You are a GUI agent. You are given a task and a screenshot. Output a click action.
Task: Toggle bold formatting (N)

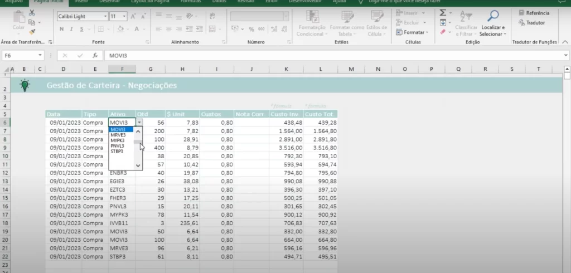click(x=61, y=29)
